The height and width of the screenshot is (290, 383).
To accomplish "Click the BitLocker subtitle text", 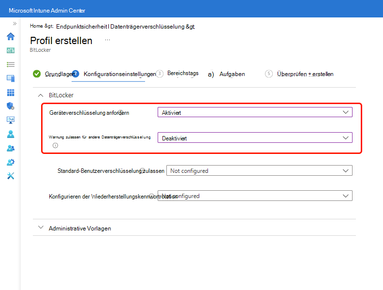I will [x=40, y=50].
